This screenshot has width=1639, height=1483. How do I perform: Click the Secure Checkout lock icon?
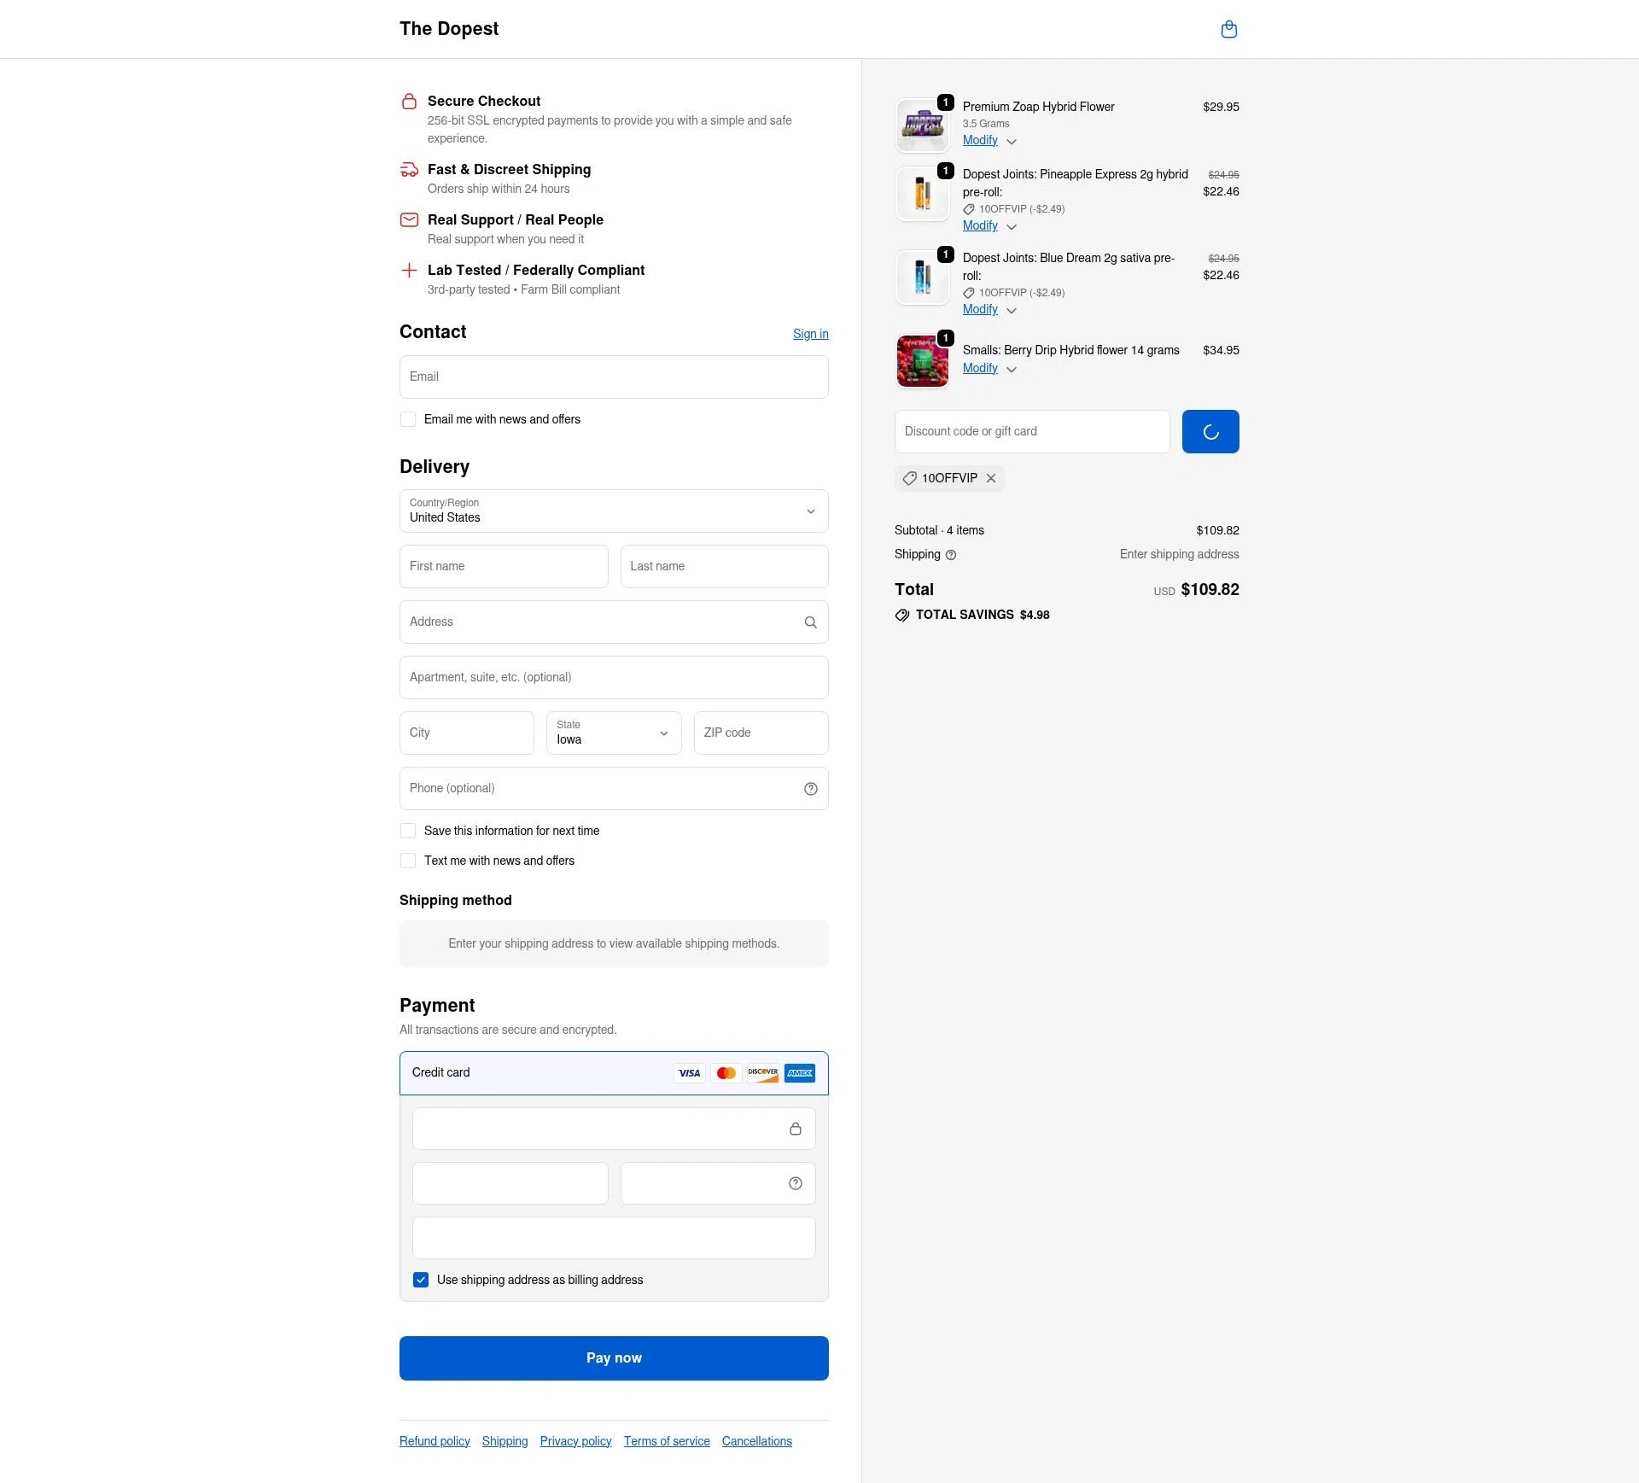(x=410, y=102)
